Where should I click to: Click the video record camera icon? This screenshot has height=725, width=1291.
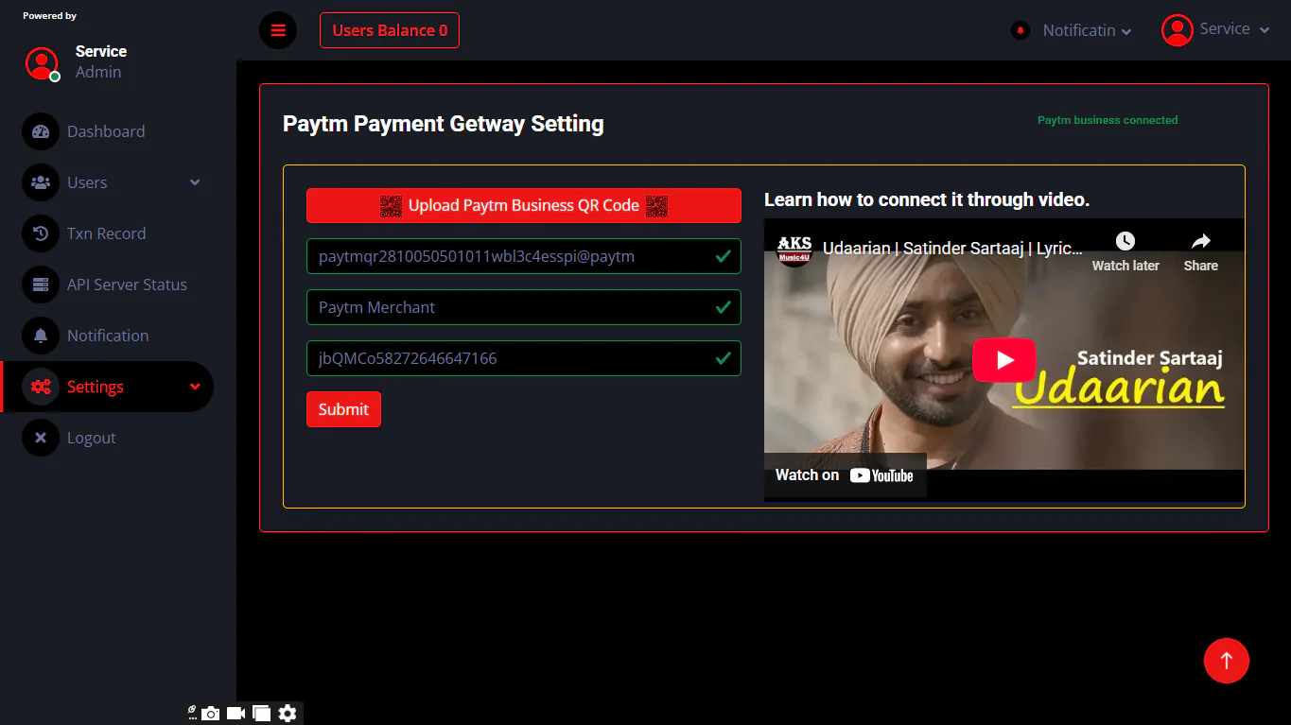(236, 713)
